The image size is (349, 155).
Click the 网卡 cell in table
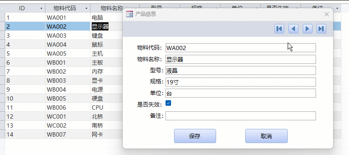click(106, 134)
